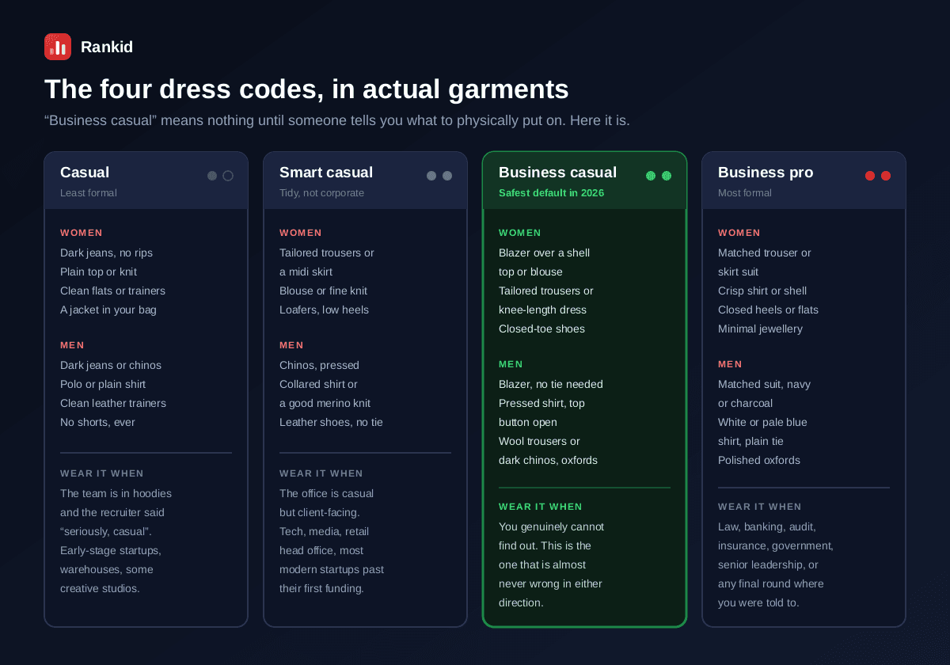The width and height of the screenshot is (950, 665).
Task: Click 'Blazer, no tie needed' line
Action: coord(551,385)
